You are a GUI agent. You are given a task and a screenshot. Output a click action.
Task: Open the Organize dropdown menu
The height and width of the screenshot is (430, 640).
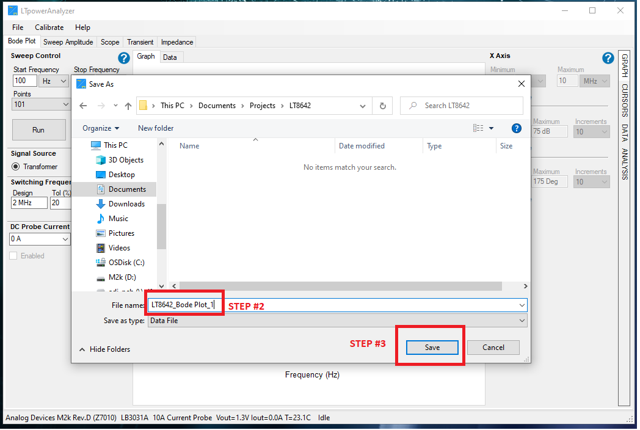101,128
